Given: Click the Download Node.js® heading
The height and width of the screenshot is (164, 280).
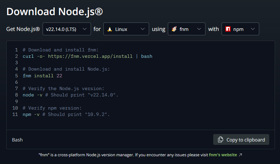Looking at the screenshot, I should pyautogui.click(x=54, y=11).
